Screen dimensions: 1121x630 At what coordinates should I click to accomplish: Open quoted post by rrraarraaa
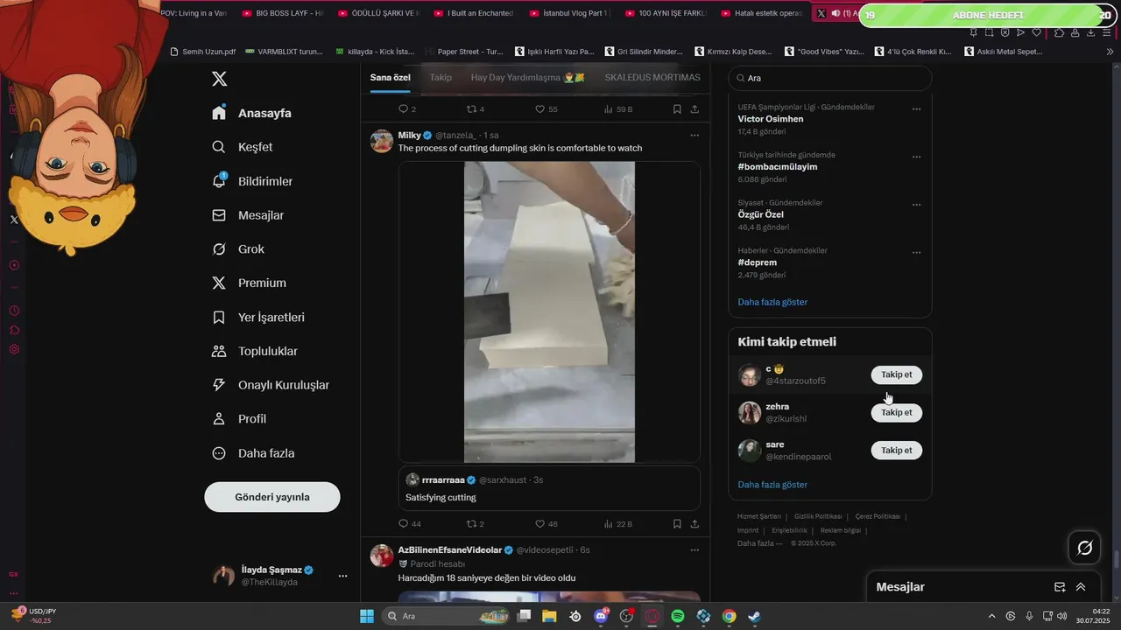click(549, 488)
